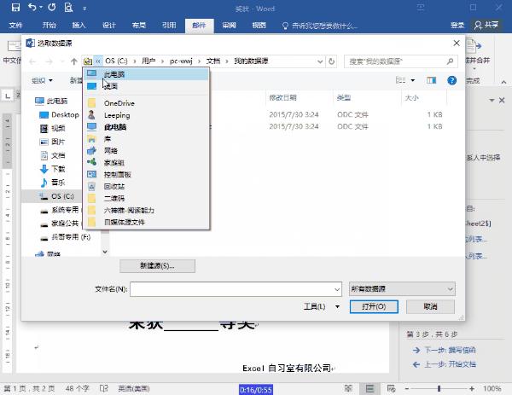The width and height of the screenshot is (512, 395).
Task: Click 用户 in the address path
Action: pyautogui.click(x=148, y=61)
